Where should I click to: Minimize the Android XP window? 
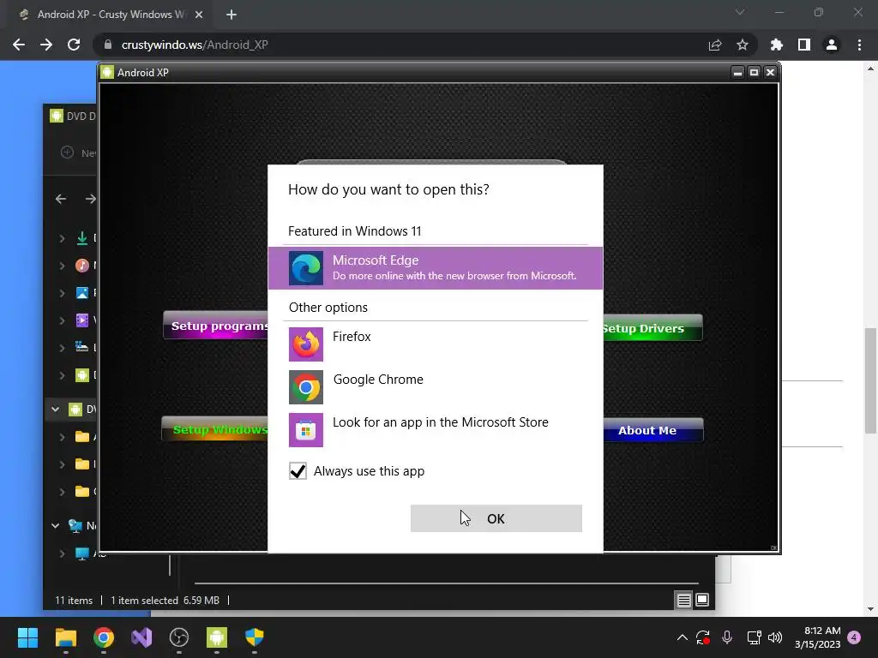738,72
